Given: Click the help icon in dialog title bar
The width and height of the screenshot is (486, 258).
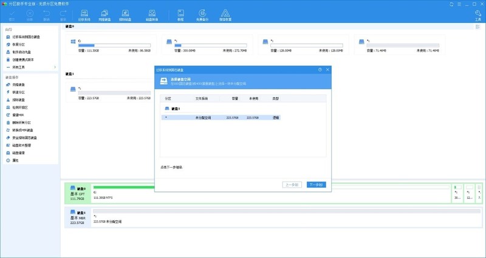Looking at the screenshot, I should click(320, 70).
